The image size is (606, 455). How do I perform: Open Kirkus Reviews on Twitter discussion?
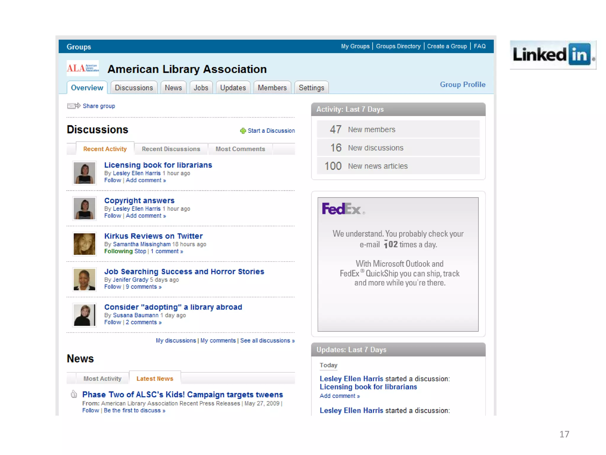tap(153, 236)
